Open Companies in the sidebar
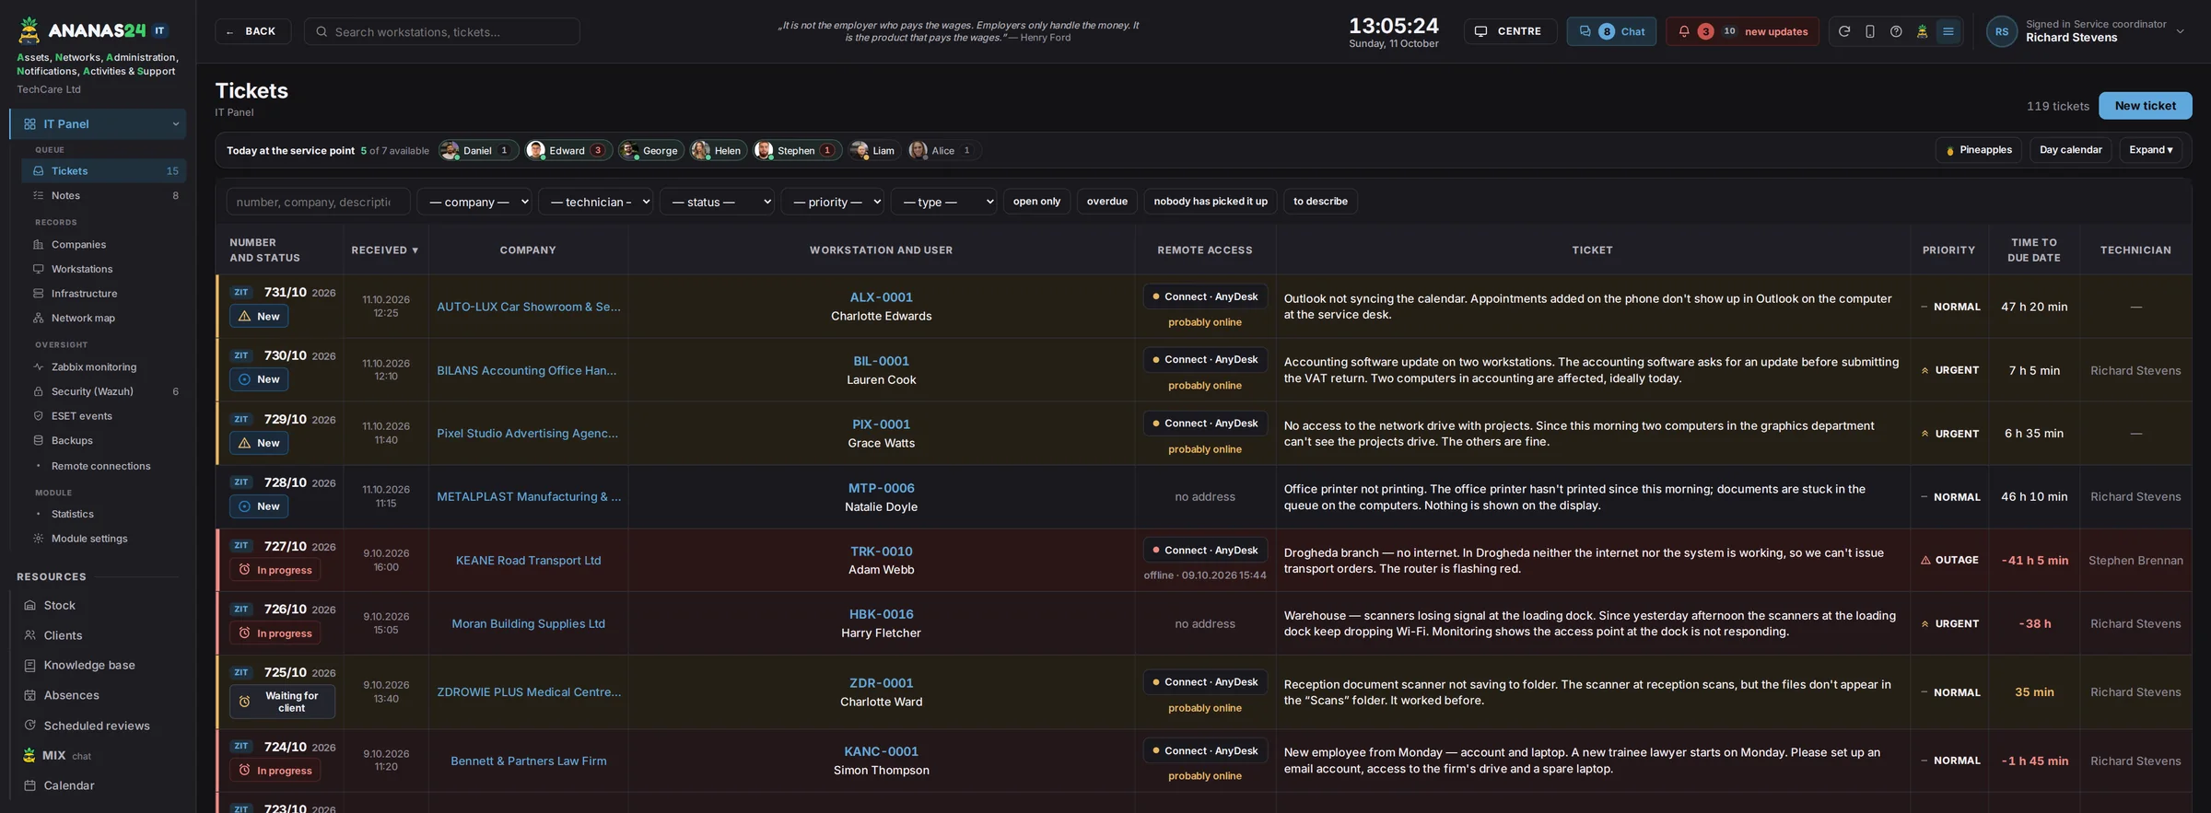 tap(103, 245)
